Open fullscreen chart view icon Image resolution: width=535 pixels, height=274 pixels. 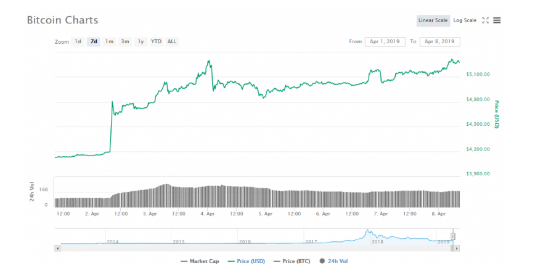pos(485,20)
